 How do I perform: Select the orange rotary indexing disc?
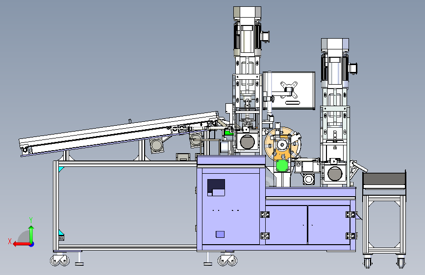point(283,145)
